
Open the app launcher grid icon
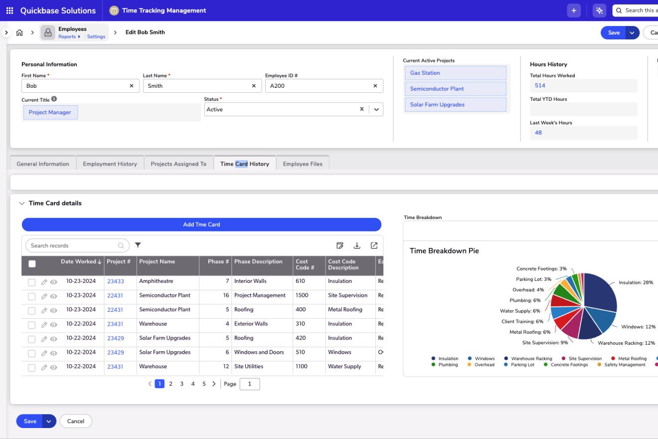pos(9,10)
